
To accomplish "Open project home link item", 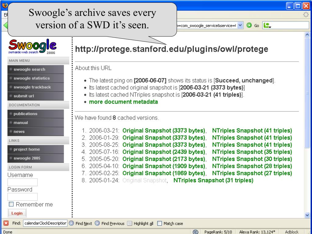I will coord(36,149).
